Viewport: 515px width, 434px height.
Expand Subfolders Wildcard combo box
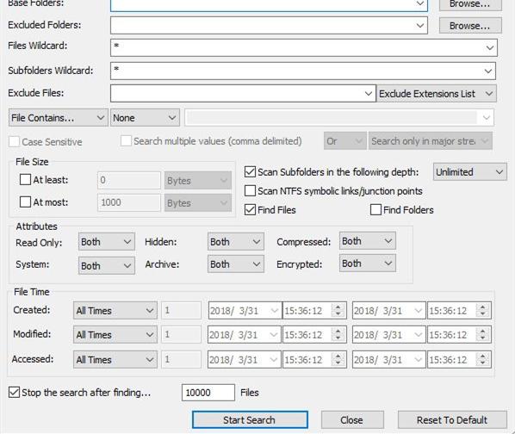(x=488, y=71)
